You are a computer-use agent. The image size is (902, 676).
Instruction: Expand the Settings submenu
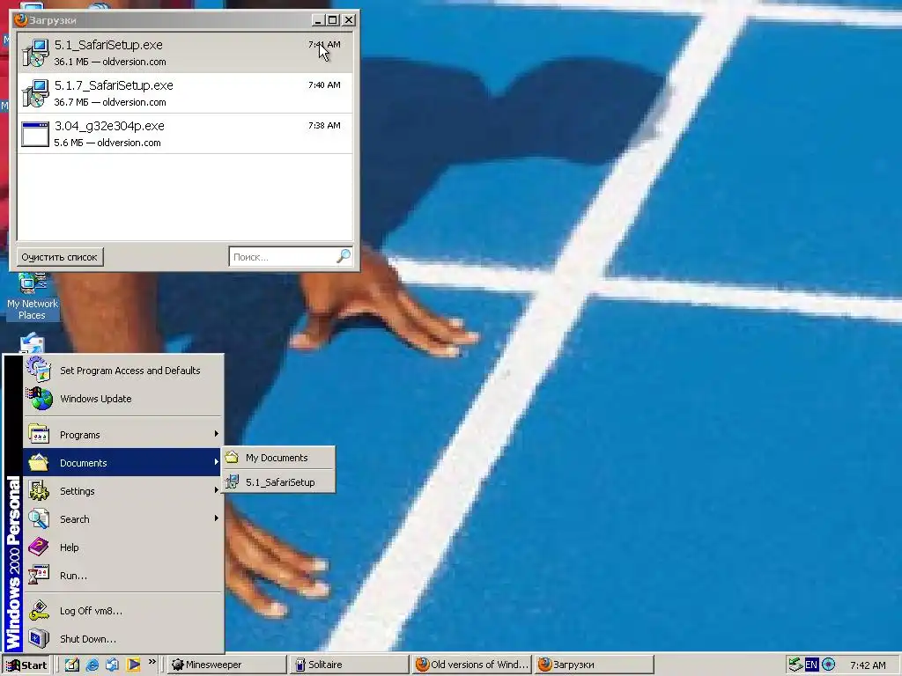pyautogui.click(x=123, y=491)
